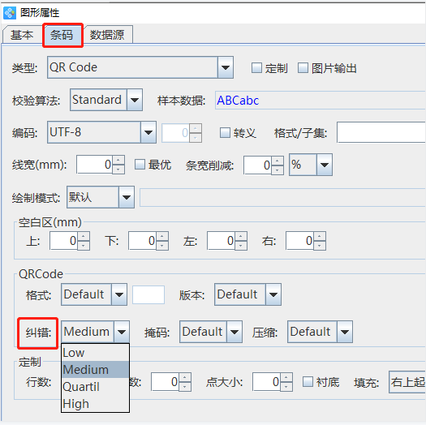Open the 编码 UTF-8 dropdown
The height and width of the screenshot is (425, 426).
[x=148, y=132]
